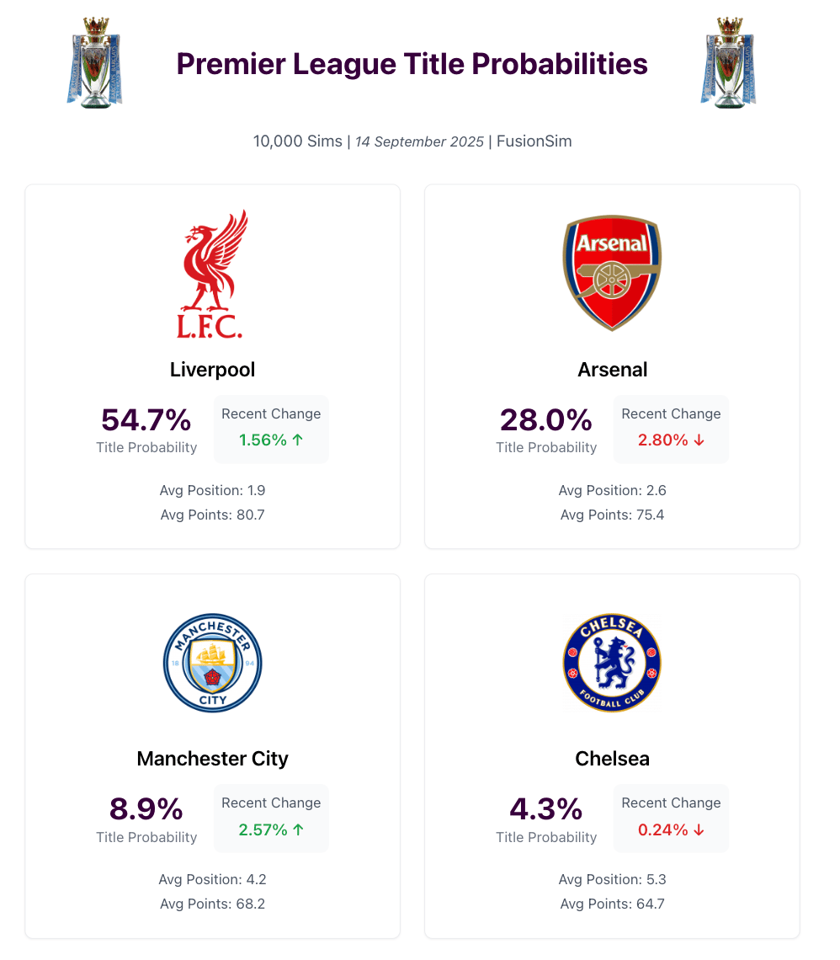Click the left Premier League trophy icon

point(94,63)
